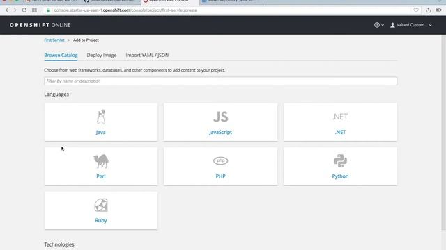Open the Python language link
446x250 pixels.
340,176
